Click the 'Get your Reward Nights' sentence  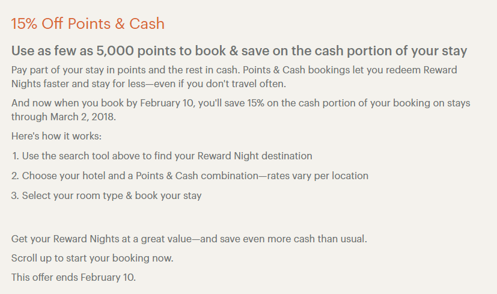click(x=189, y=239)
